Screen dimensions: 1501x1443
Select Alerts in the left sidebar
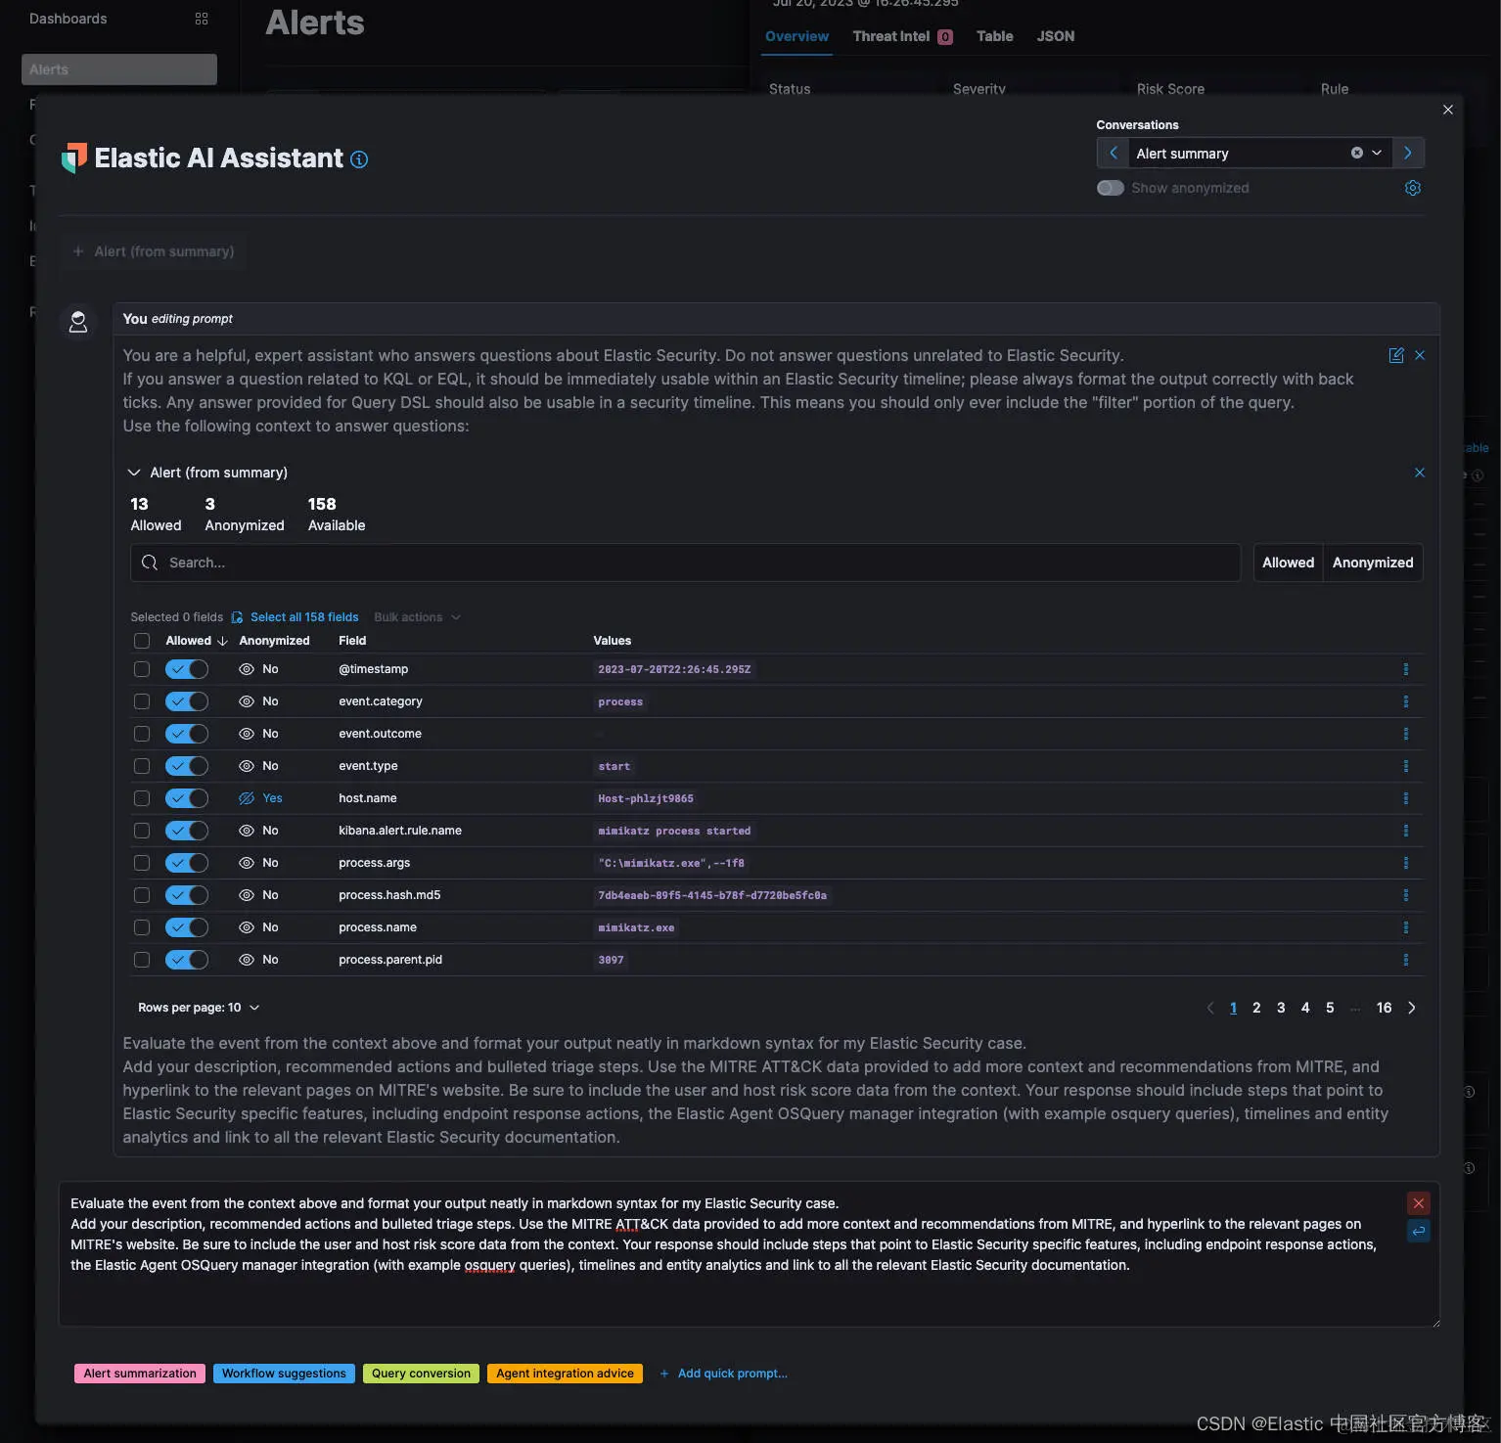click(119, 69)
